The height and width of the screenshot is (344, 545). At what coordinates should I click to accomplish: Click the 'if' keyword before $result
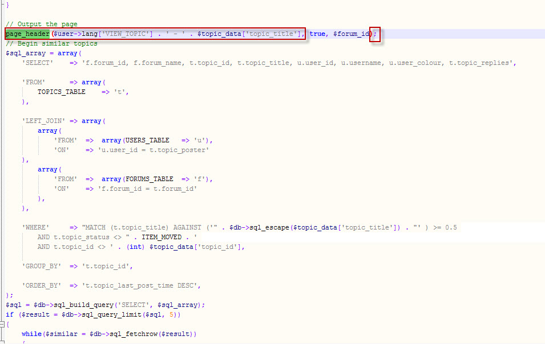[10, 314]
